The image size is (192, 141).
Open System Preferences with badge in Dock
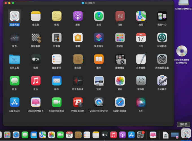(140, 135)
